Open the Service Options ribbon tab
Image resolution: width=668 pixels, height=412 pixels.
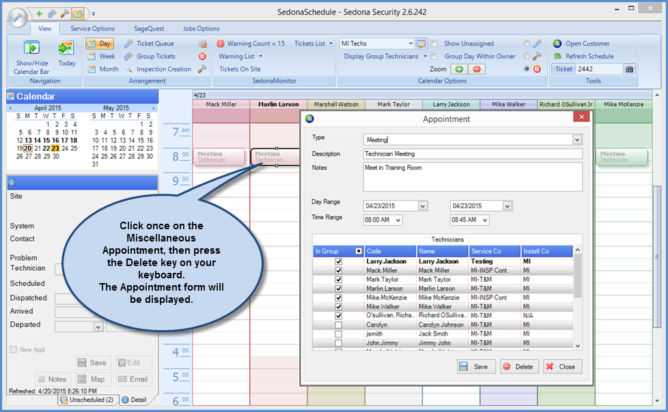point(92,29)
